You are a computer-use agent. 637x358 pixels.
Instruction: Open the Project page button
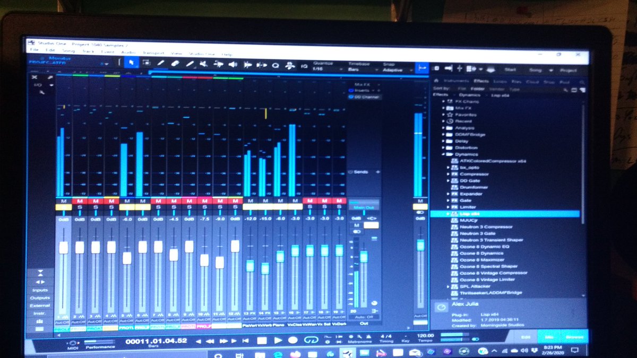(569, 70)
